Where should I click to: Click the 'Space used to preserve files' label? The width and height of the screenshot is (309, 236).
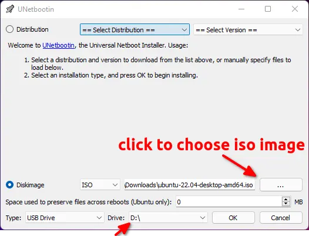89,202
